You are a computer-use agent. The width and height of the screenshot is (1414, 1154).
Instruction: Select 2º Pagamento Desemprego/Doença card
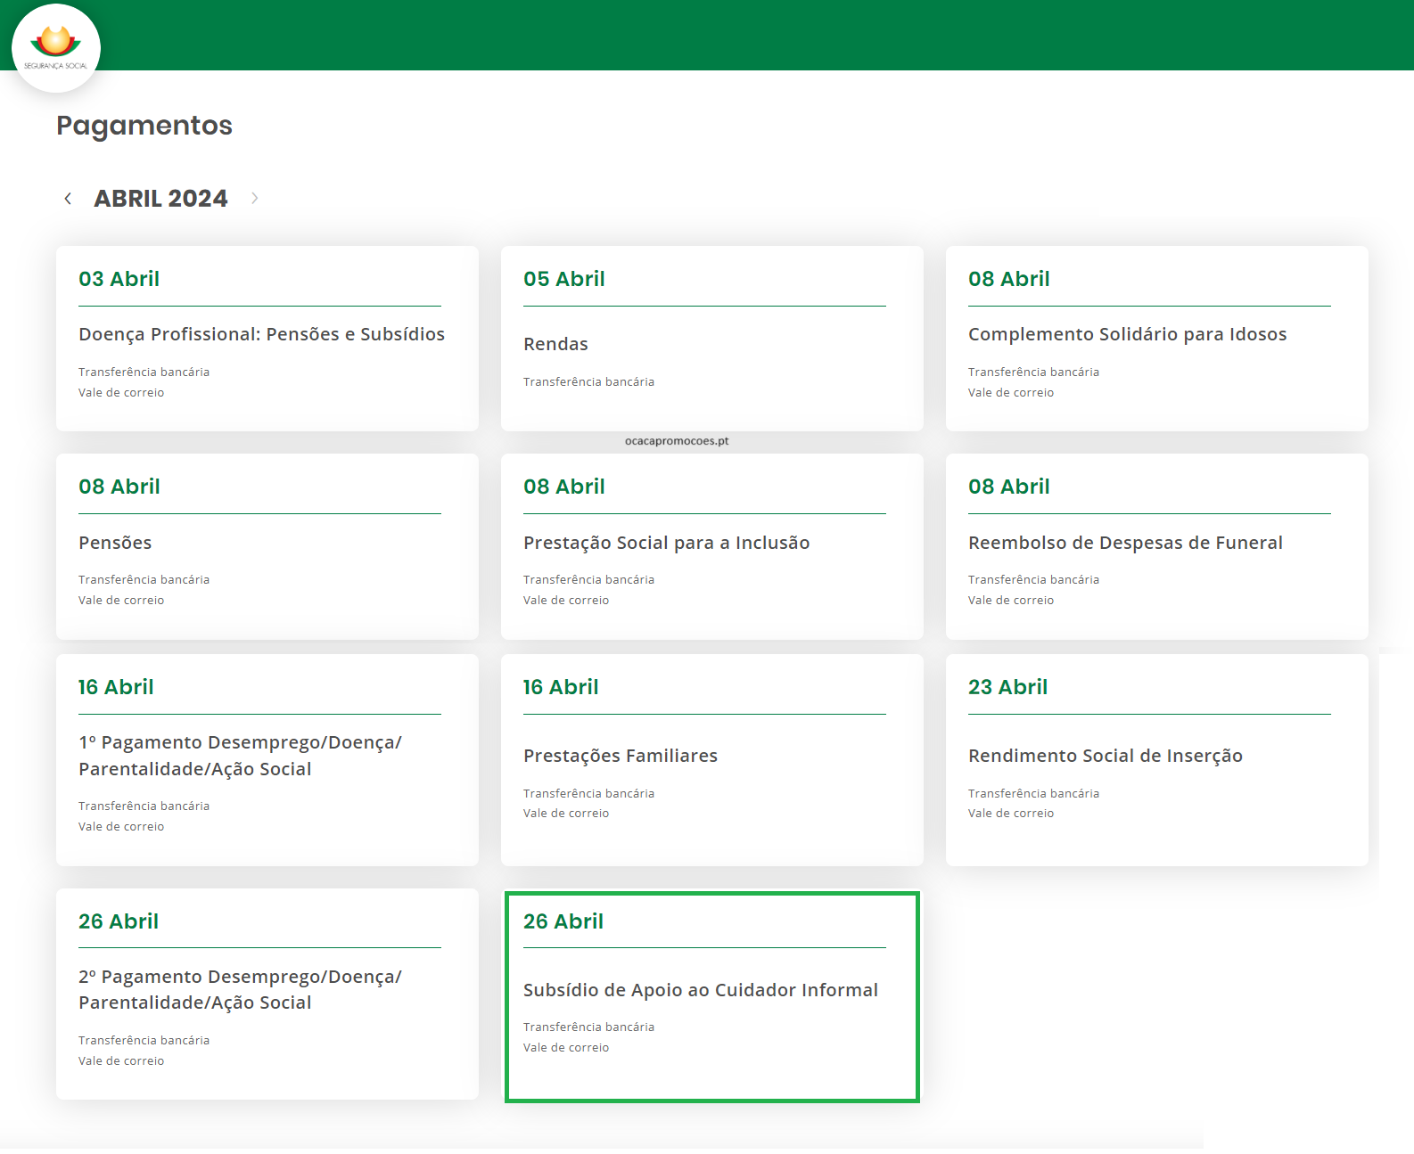tap(240, 989)
